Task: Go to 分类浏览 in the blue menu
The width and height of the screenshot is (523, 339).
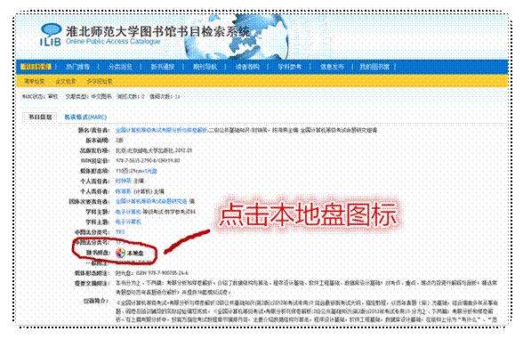Action: 120,67
